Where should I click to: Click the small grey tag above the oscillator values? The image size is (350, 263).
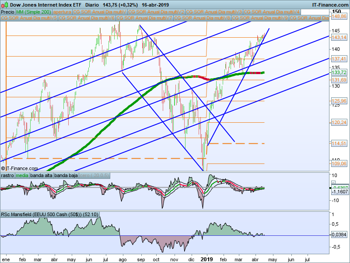click(333, 183)
